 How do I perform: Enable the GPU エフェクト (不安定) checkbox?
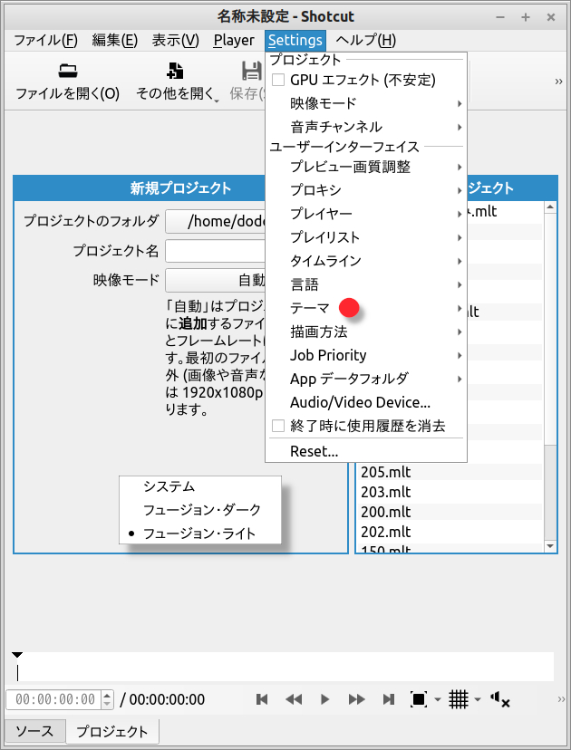[279, 80]
